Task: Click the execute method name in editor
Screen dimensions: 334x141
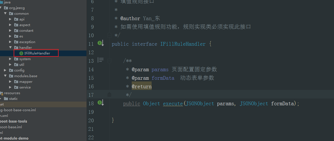Action: [x=173, y=104]
